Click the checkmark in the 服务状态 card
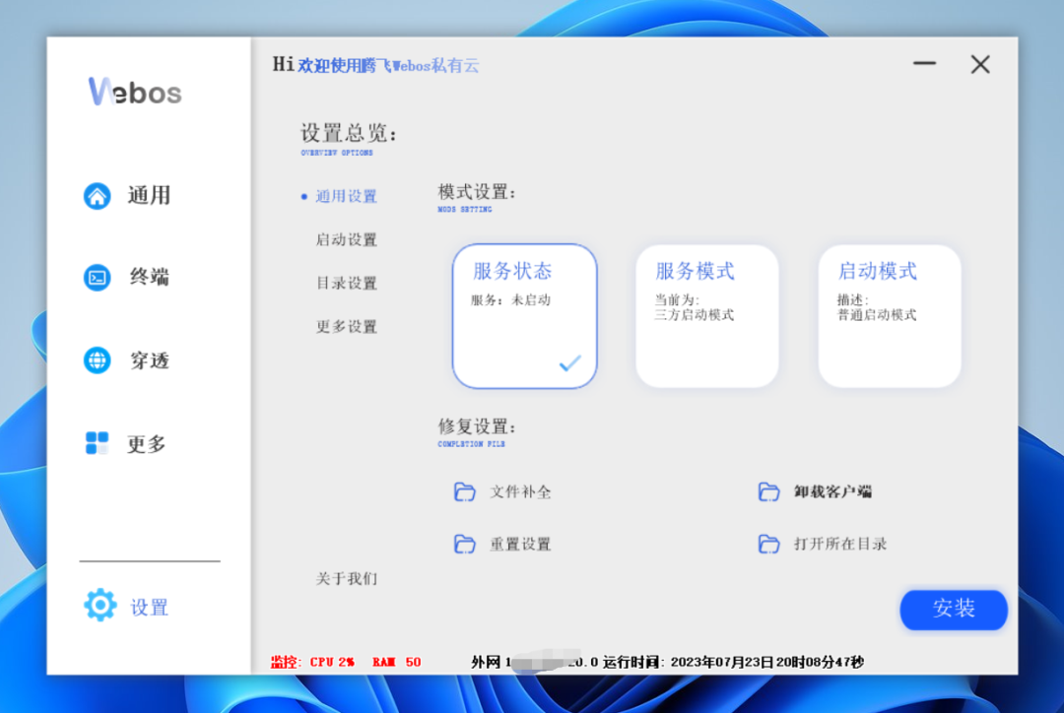 [570, 363]
